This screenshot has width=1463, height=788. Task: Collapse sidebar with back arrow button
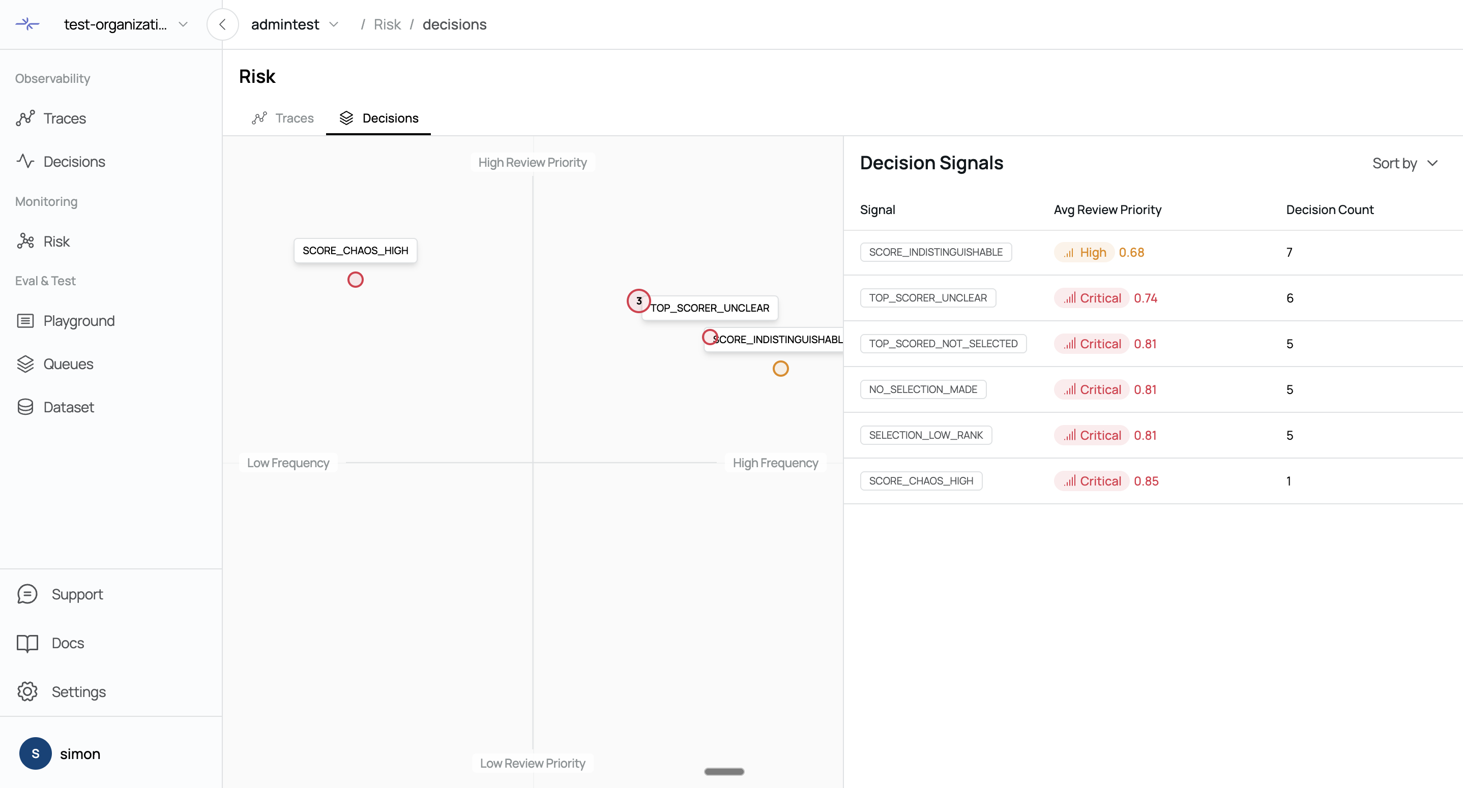pos(223,24)
